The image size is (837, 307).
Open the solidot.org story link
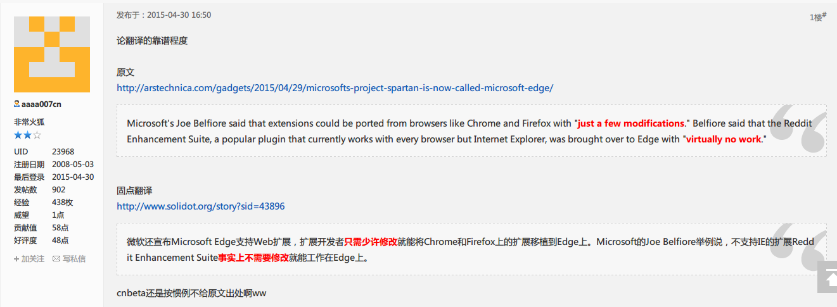(200, 206)
